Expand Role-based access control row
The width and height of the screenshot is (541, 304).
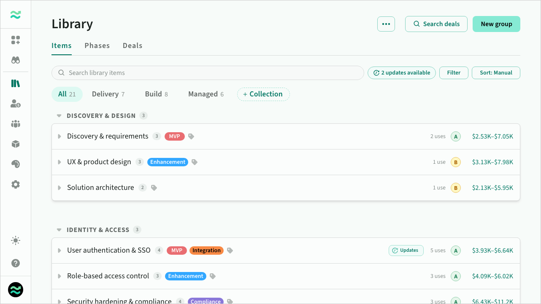(60, 276)
